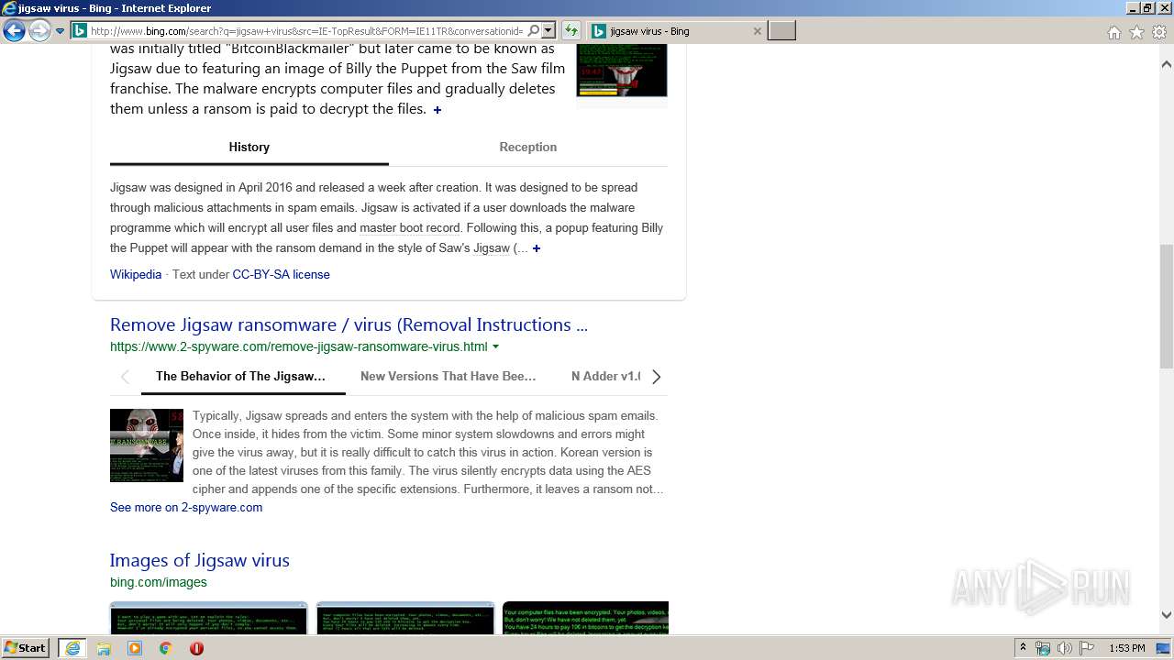Go back with the browser Back arrow
Image resolution: width=1174 pixels, height=660 pixels.
[x=14, y=31]
